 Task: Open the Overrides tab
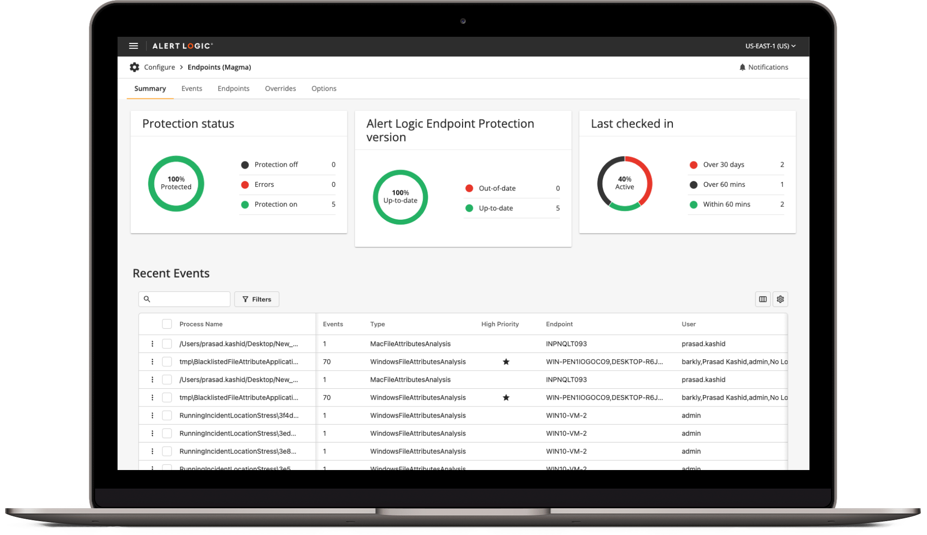click(x=280, y=88)
